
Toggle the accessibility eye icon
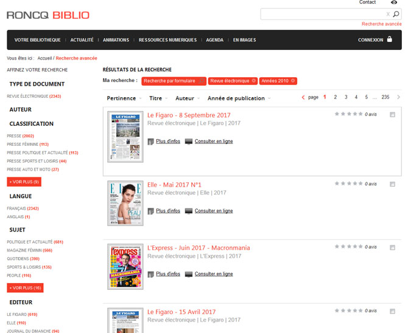[x=394, y=2]
